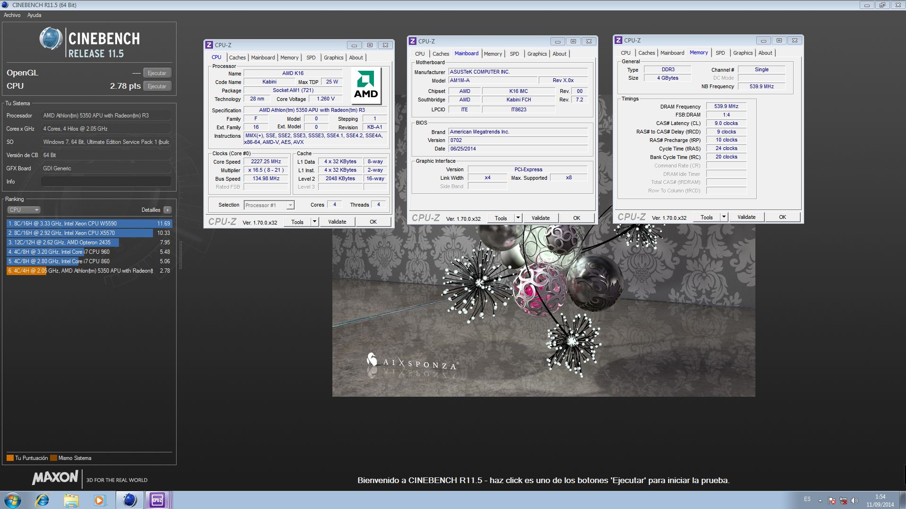Select the Cinebench taskbar icon
Image resolution: width=906 pixels, height=509 pixels.
(130, 500)
